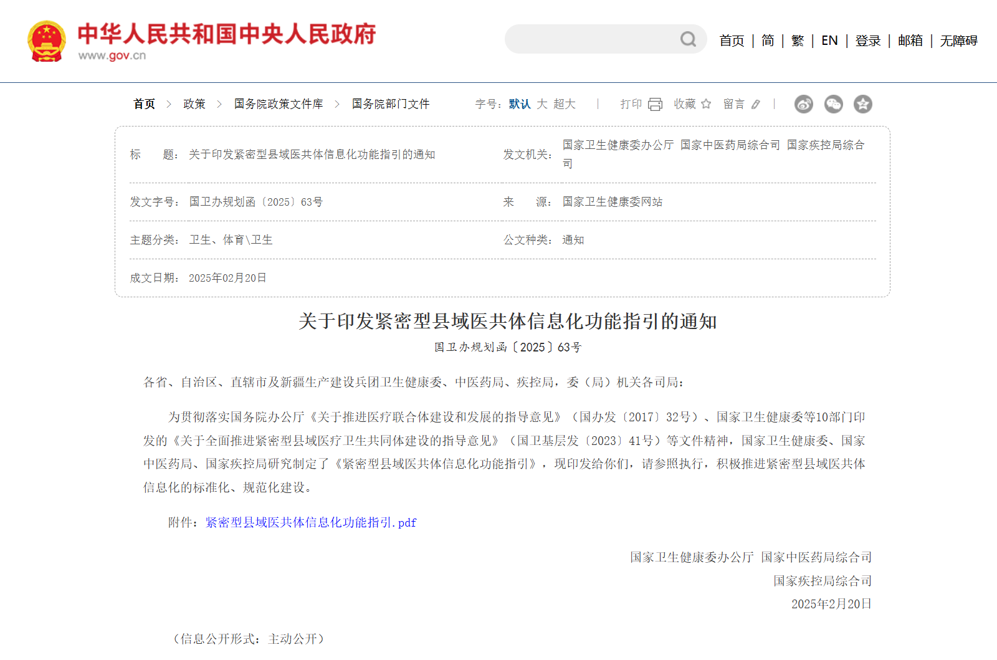997x660 pixels.
Task: Click the printer icon
Action: point(655,104)
